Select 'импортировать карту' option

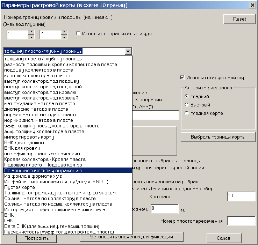coord(68,137)
